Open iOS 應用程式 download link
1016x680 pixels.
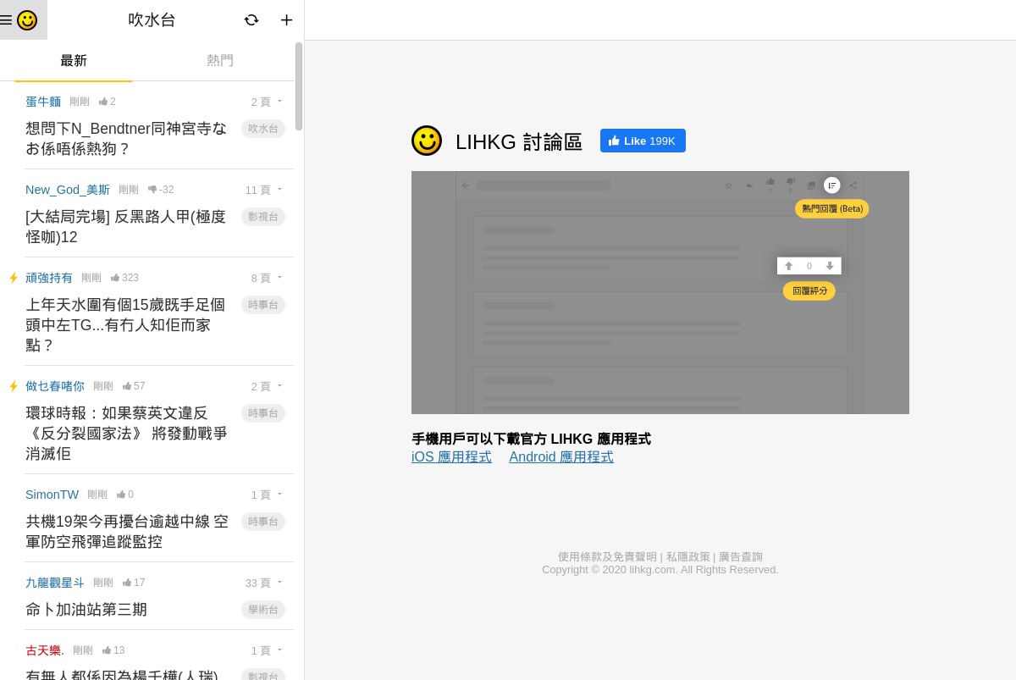coord(451,457)
